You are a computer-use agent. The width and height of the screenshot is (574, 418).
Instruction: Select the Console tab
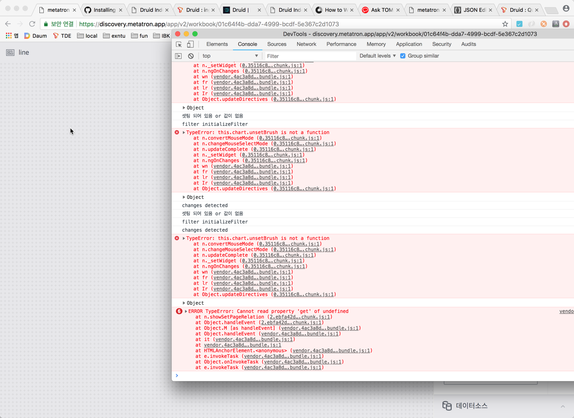pos(247,44)
